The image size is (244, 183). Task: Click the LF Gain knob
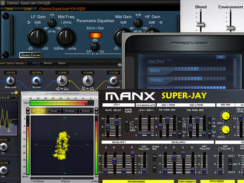tap(37, 37)
